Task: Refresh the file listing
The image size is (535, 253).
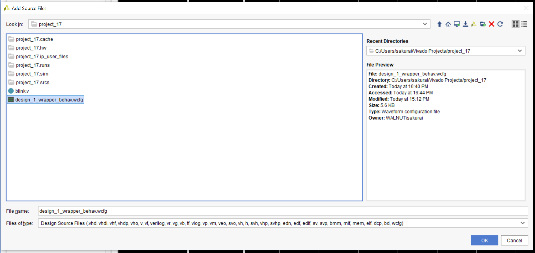Action: click(500, 24)
